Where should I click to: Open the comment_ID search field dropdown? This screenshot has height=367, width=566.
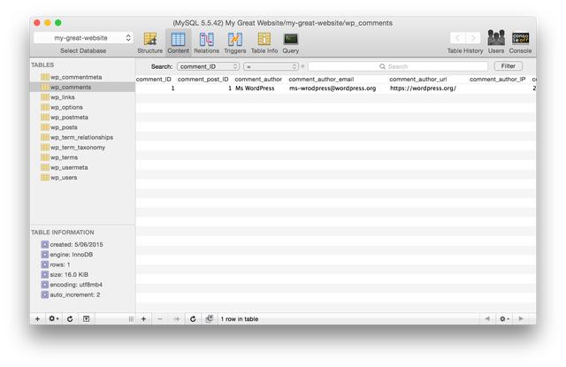pos(209,66)
